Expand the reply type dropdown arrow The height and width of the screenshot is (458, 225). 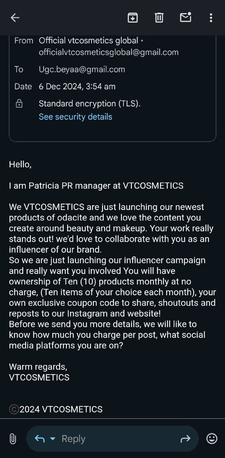tap(53, 439)
